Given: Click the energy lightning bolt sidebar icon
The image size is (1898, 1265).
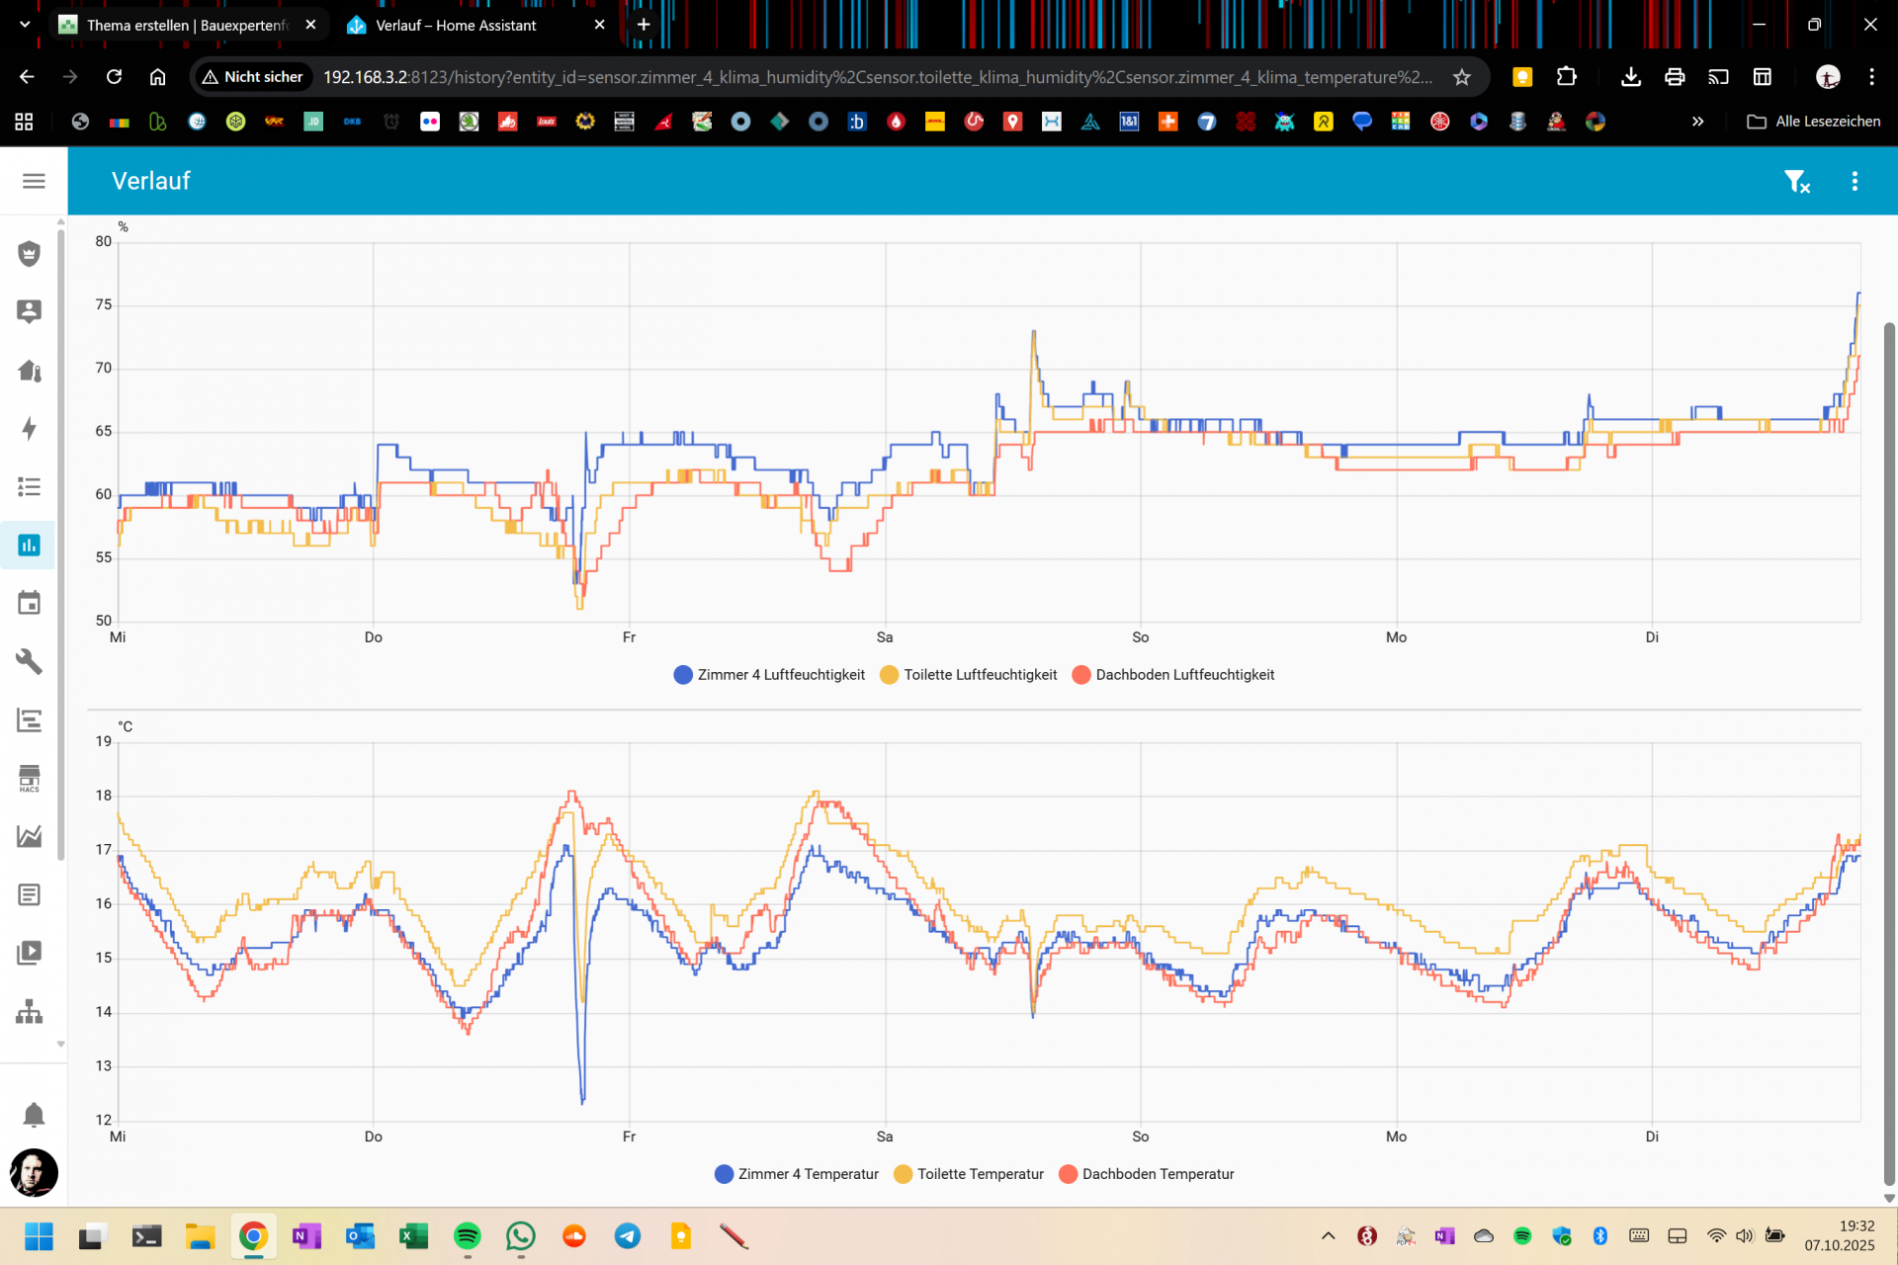Looking at the screenshot, I should coord(30,428).
